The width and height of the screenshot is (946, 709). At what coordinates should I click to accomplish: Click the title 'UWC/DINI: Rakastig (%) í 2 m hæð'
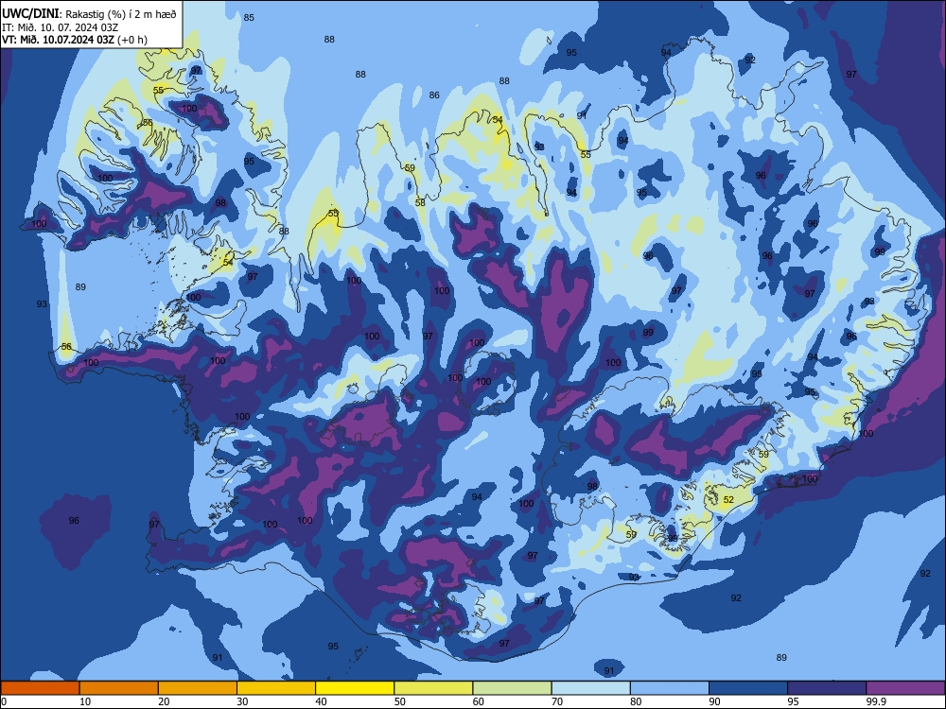(x=89, y=13)
